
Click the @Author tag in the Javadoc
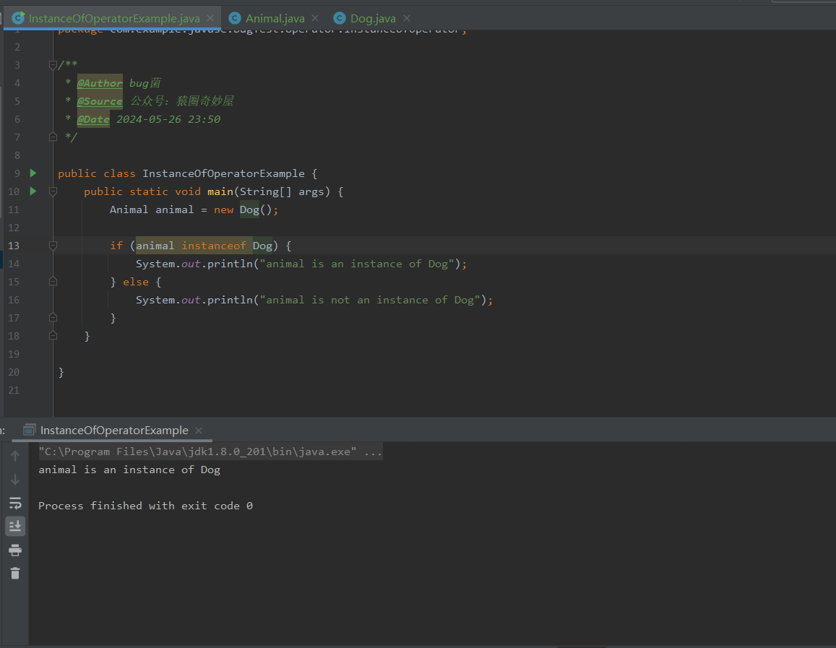100,83
